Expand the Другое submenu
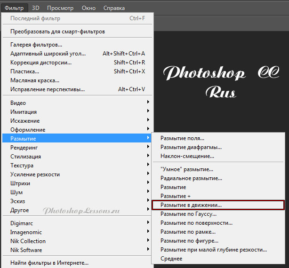The image size is (289, 268). pos(77,210)
